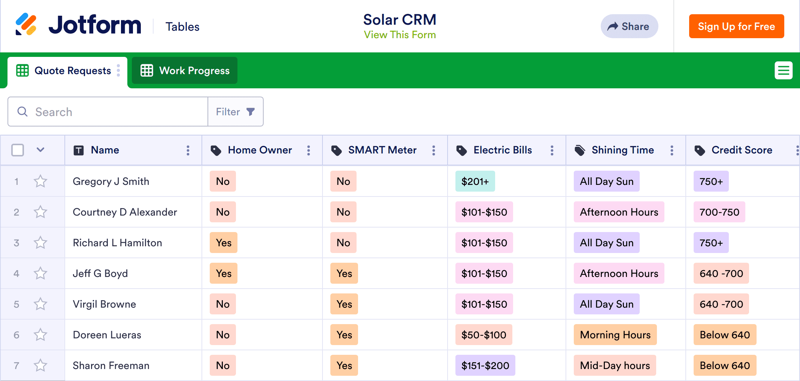Star the Gregory J Smith row
Screen dimensions: 800x381
(x=40, y=182)
